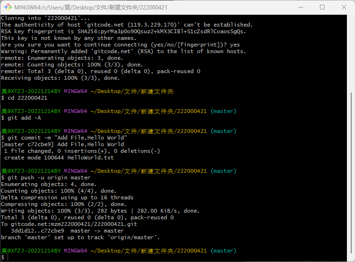Click the "This key is not known" line
The image size is (355, 262).
[x=68, y=38]
